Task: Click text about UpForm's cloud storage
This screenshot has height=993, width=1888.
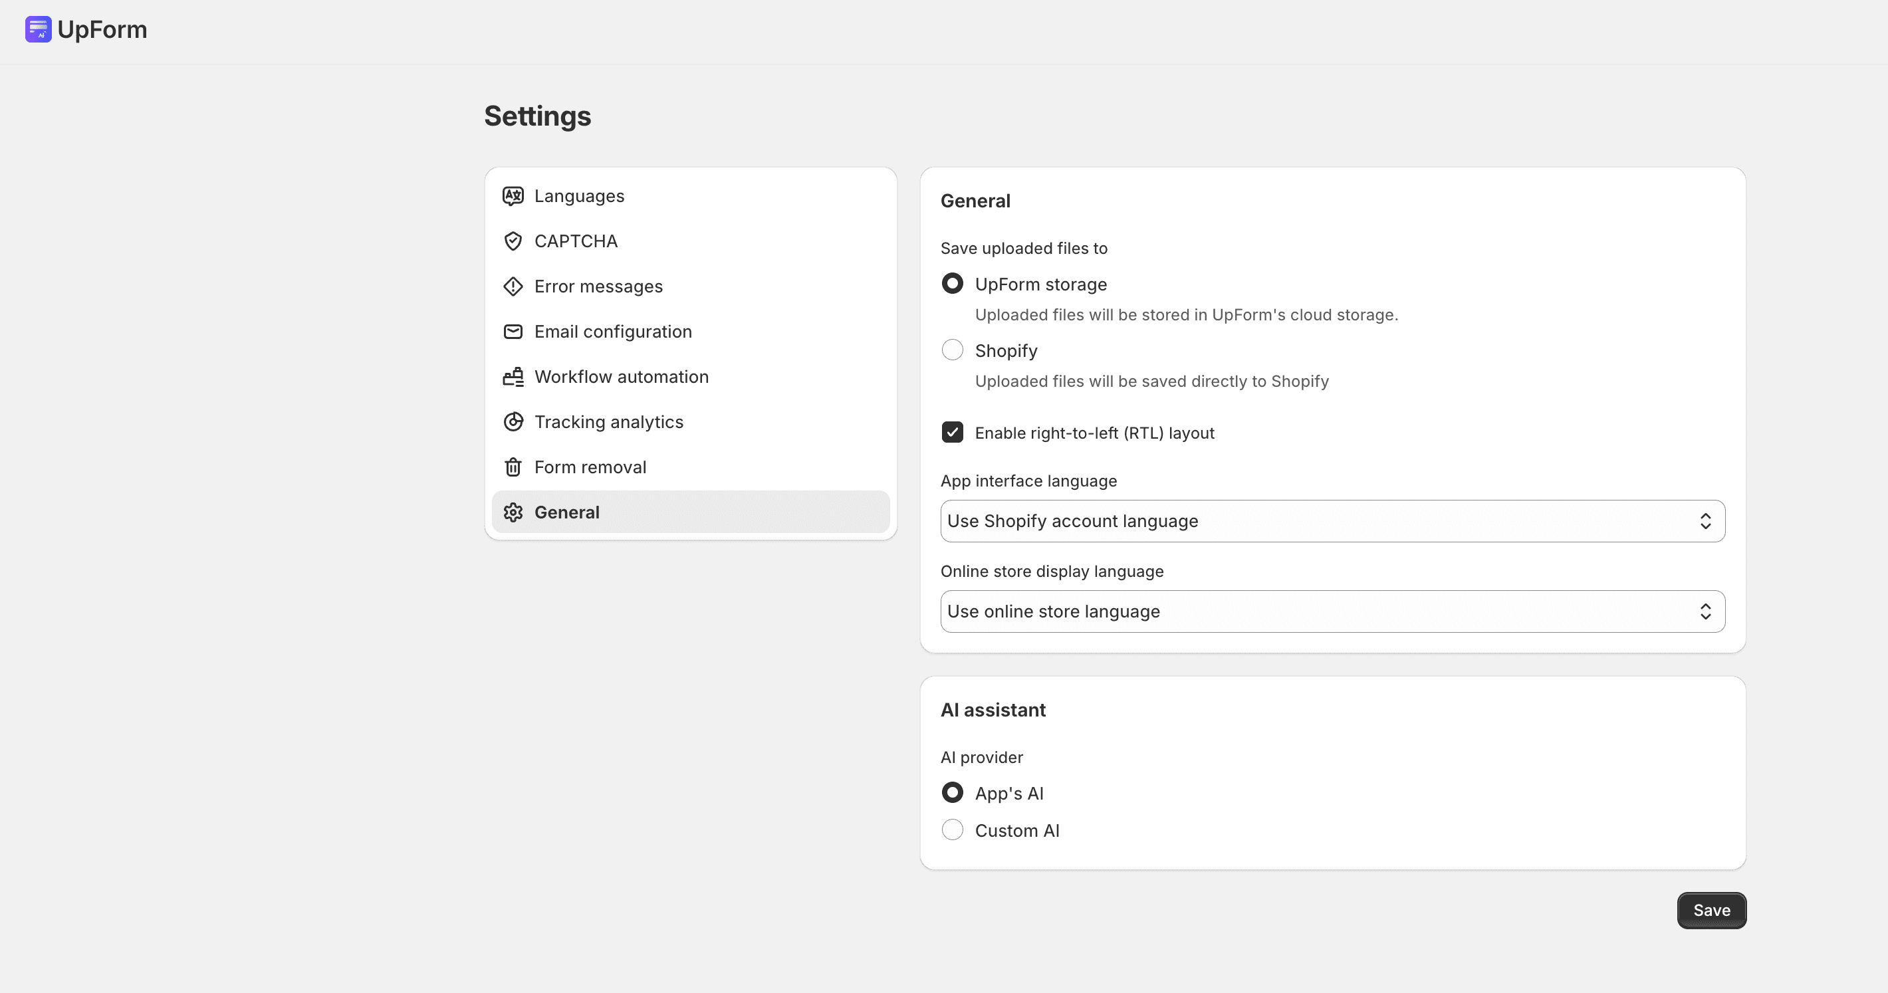Action: click(1187, 314)
